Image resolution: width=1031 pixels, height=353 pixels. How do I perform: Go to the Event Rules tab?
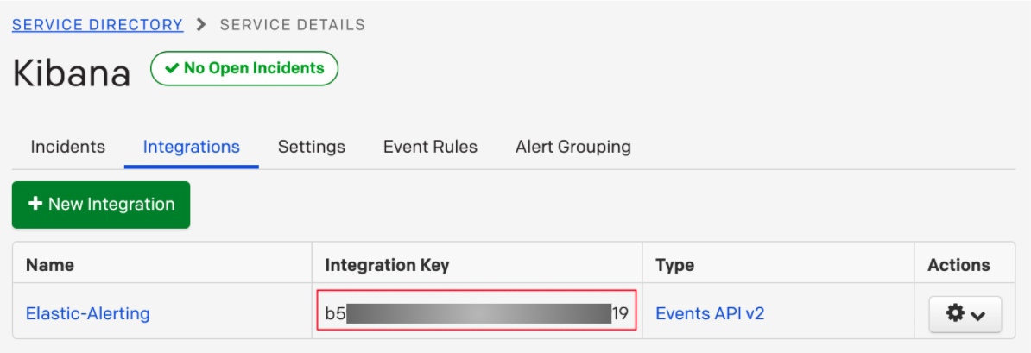(x=430, y=147)
